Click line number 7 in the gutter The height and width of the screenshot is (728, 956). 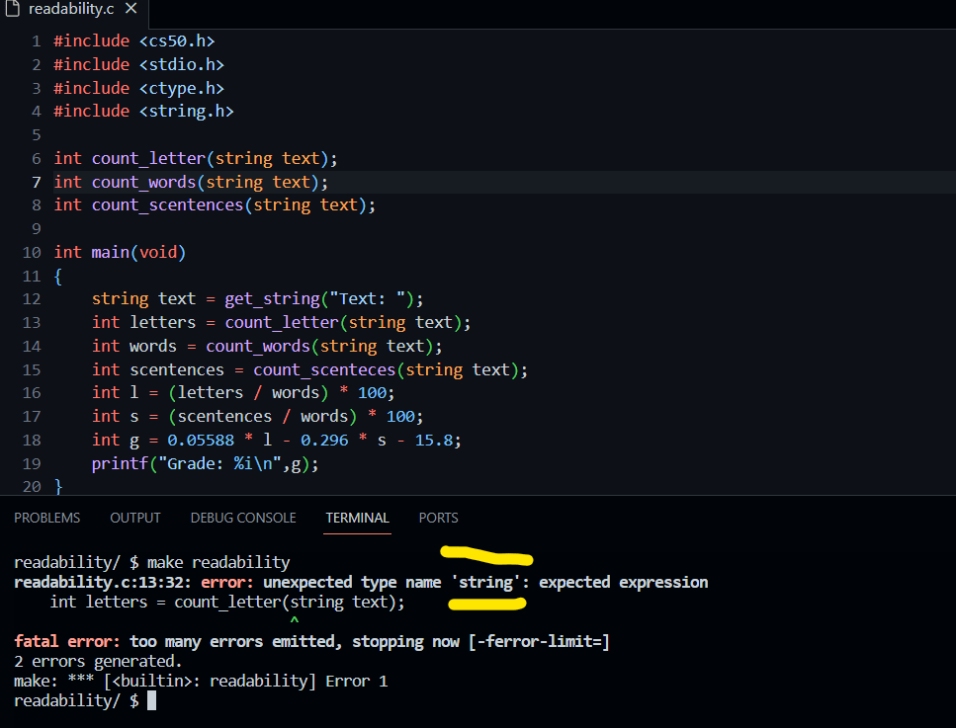[36, 182]
